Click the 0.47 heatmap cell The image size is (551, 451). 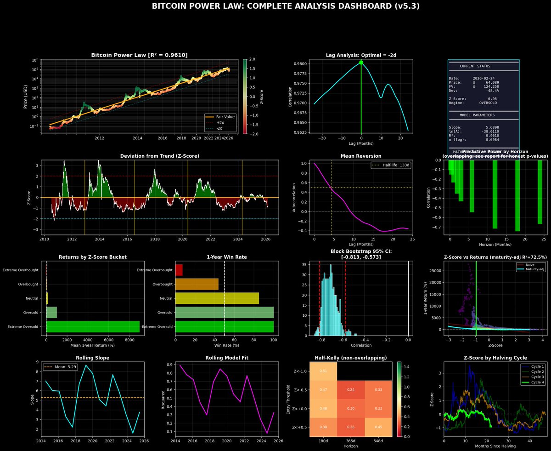323,390
